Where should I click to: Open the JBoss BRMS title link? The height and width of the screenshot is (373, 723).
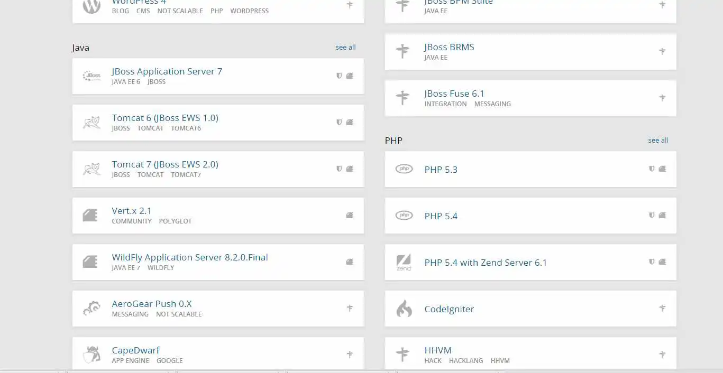click(449, 47)
